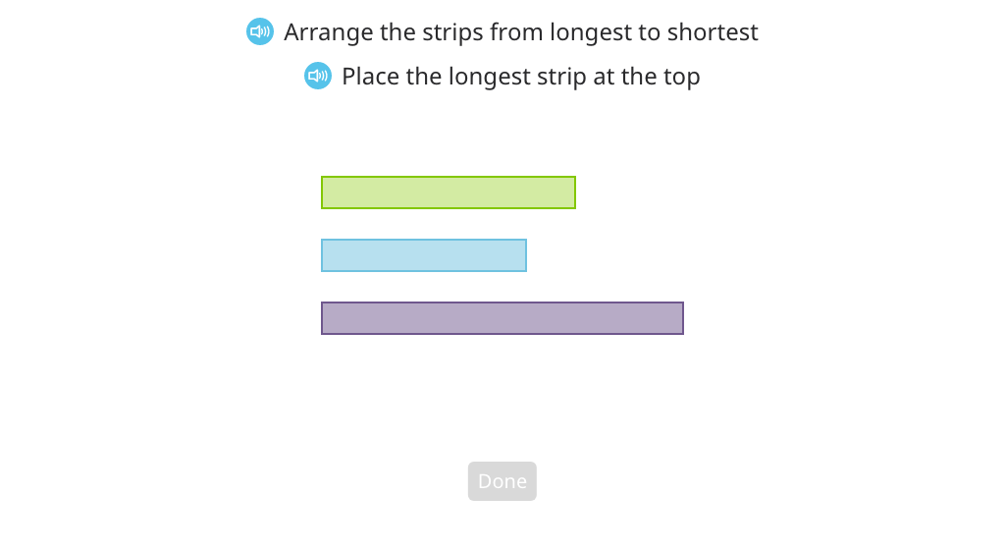Click the word 'strips' in the first instruction
Viewport: 1005px width, 550px height.
[x=452, y=33]
